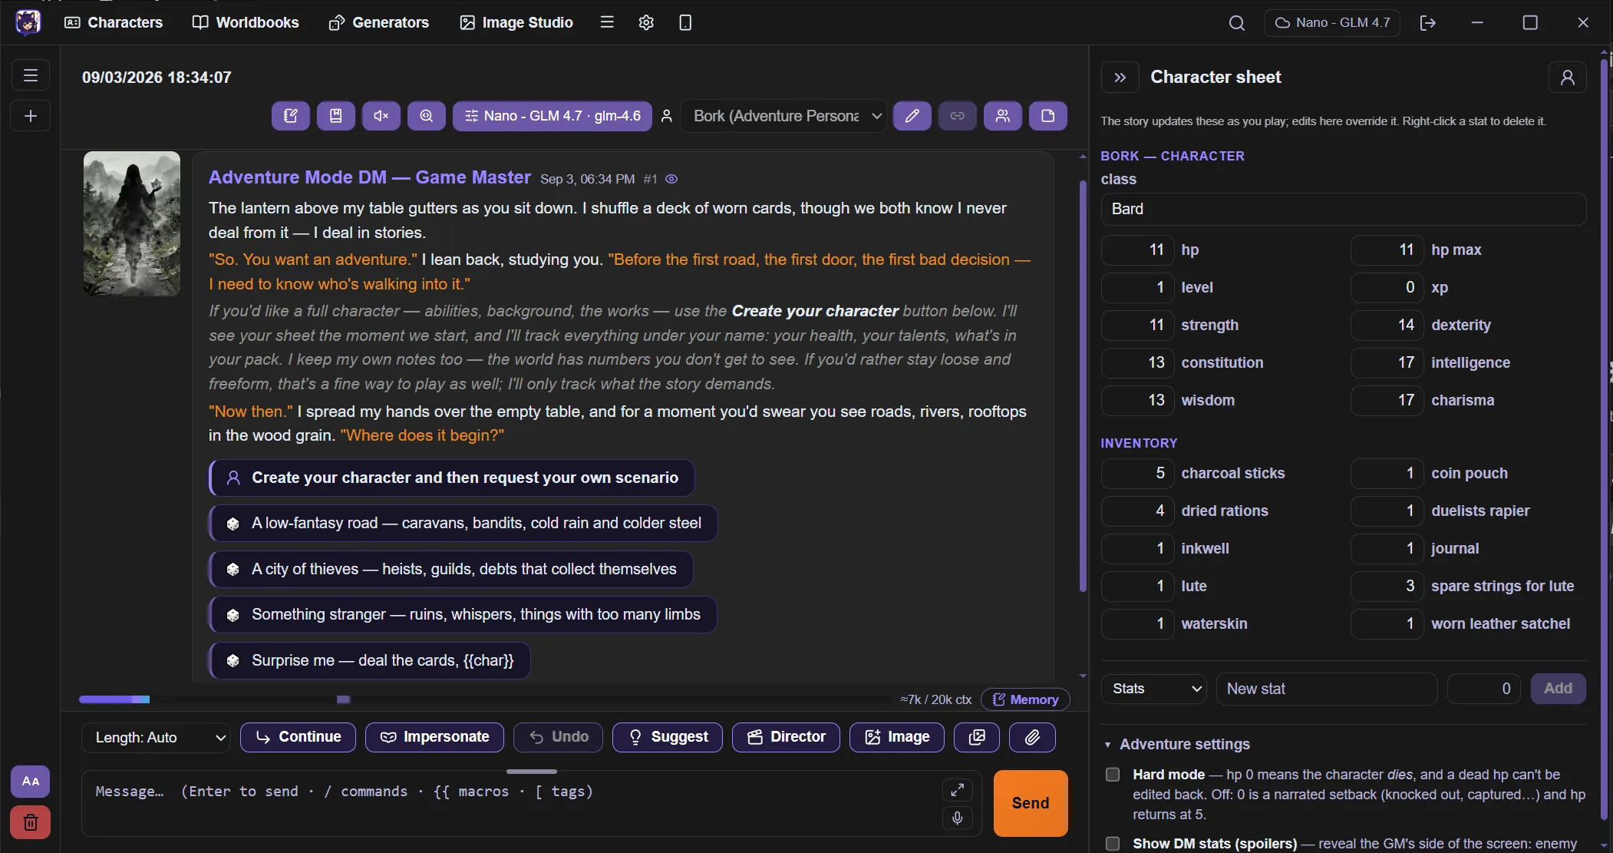1613x853 pixels.
Task: Start a new chat with plus icon
Action: pos(31,116)
